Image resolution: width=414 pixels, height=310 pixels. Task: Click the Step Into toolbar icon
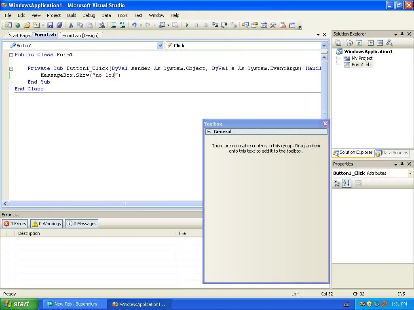click(215, 25)
